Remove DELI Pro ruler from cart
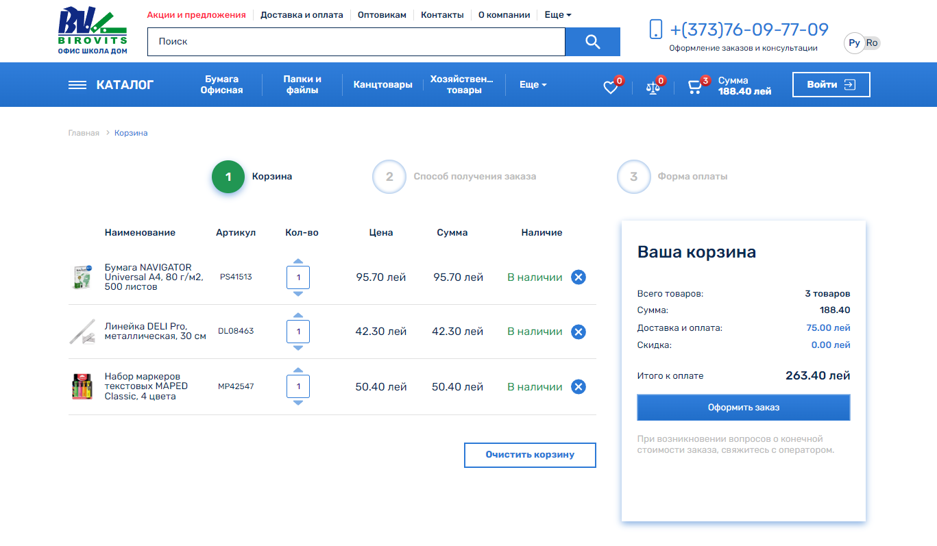The height and width of the screenshot is (546, 937). click(579, 332)
